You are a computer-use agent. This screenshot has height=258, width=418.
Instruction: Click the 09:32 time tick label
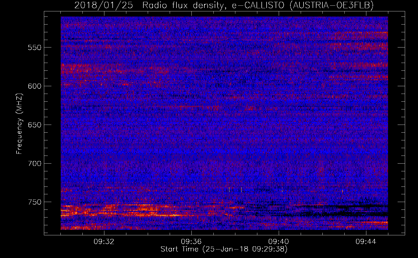tap(104, 242)
